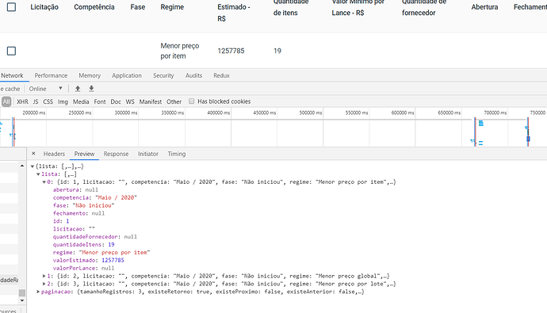
Task: Click the scrollbar up arrow in request list
Action: tap(22, 166)
